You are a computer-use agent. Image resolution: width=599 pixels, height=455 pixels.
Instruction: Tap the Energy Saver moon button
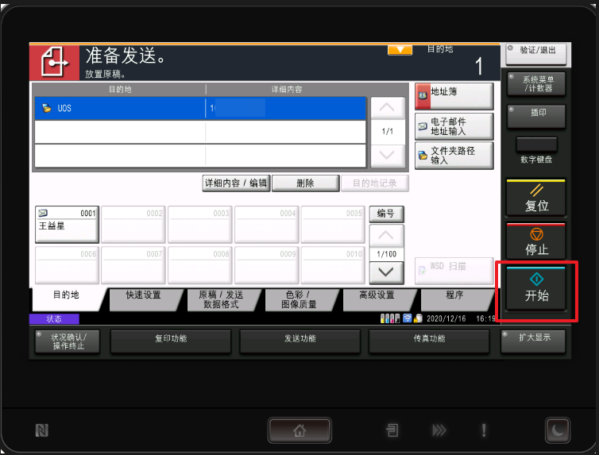point(558,430)
